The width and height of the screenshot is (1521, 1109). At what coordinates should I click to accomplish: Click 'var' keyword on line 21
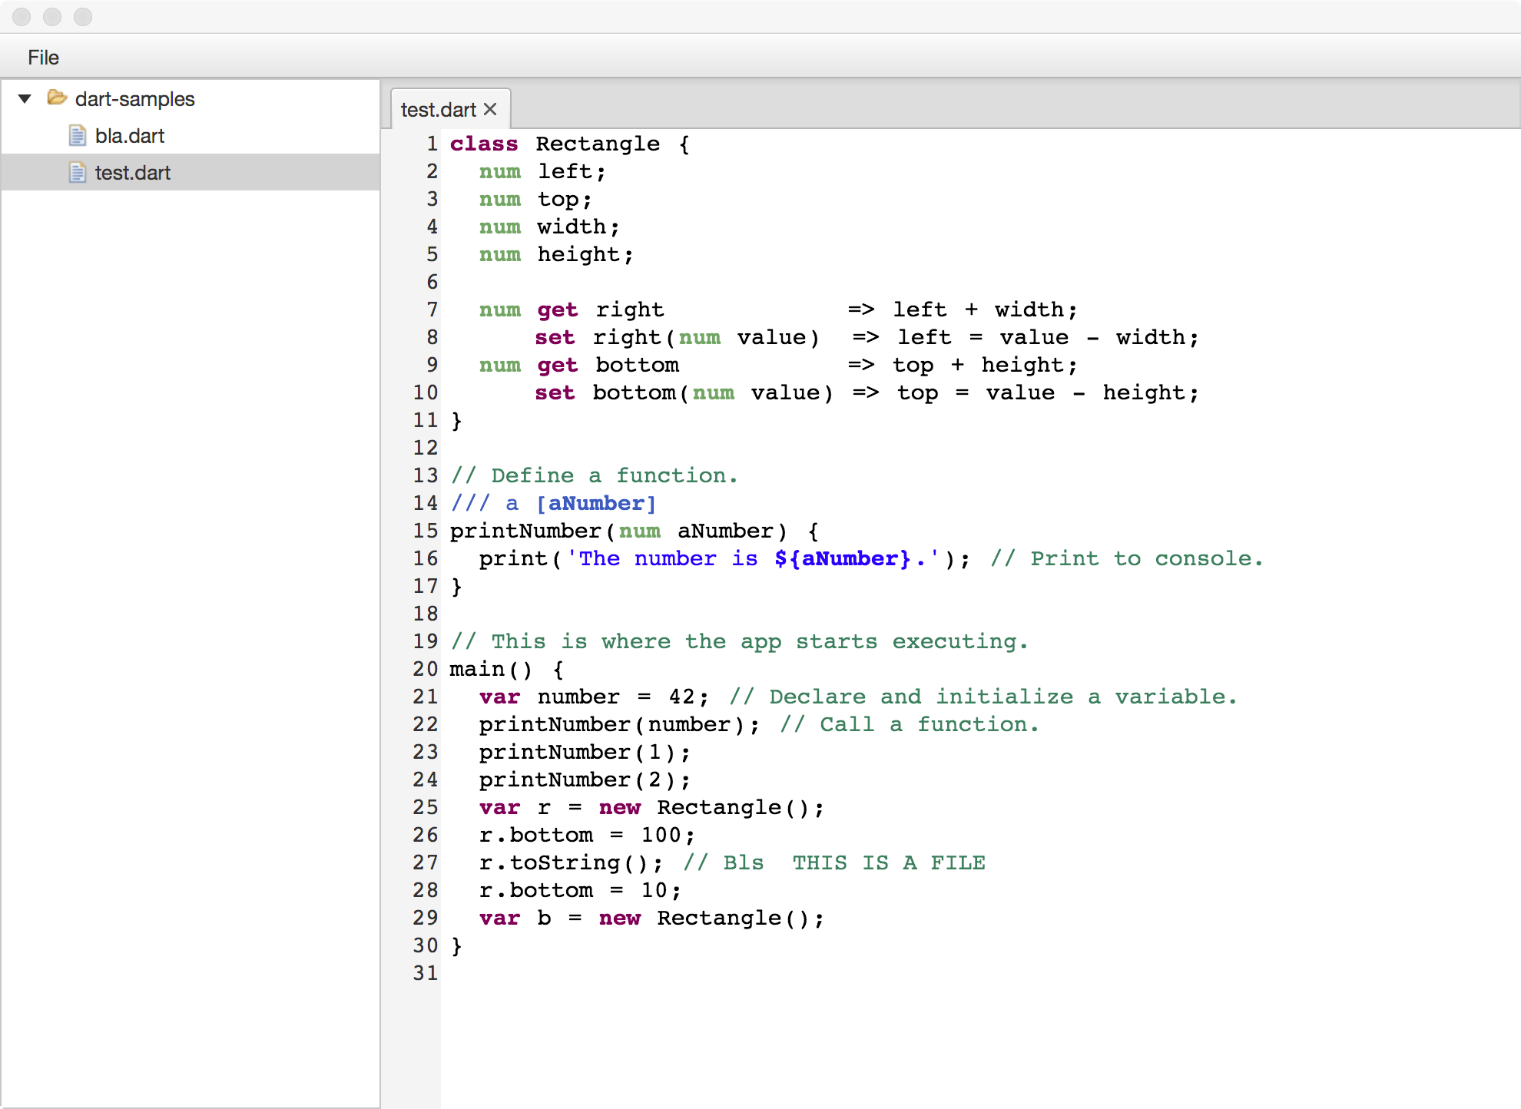pos(499,697)
